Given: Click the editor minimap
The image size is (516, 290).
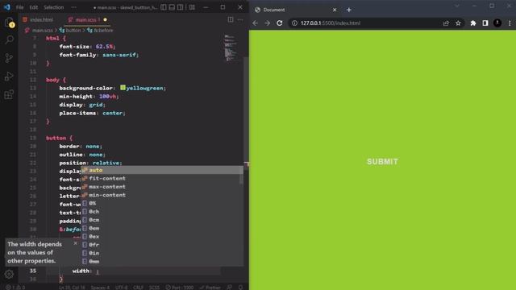Looking at the screenshot, I should [x=231, y=48].
